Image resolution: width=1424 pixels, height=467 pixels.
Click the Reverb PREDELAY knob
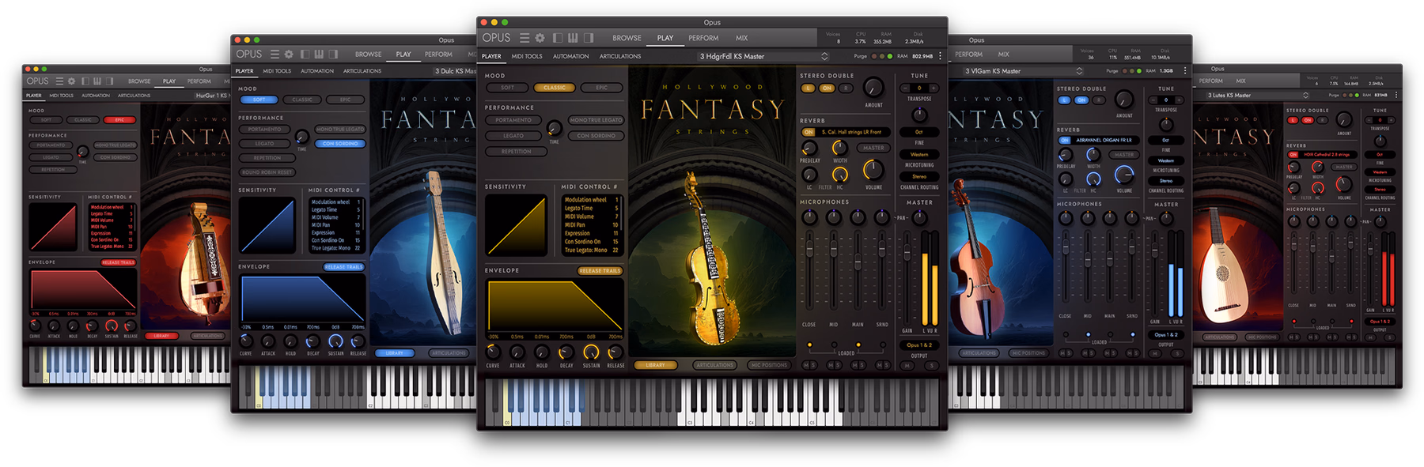point(809,149)
